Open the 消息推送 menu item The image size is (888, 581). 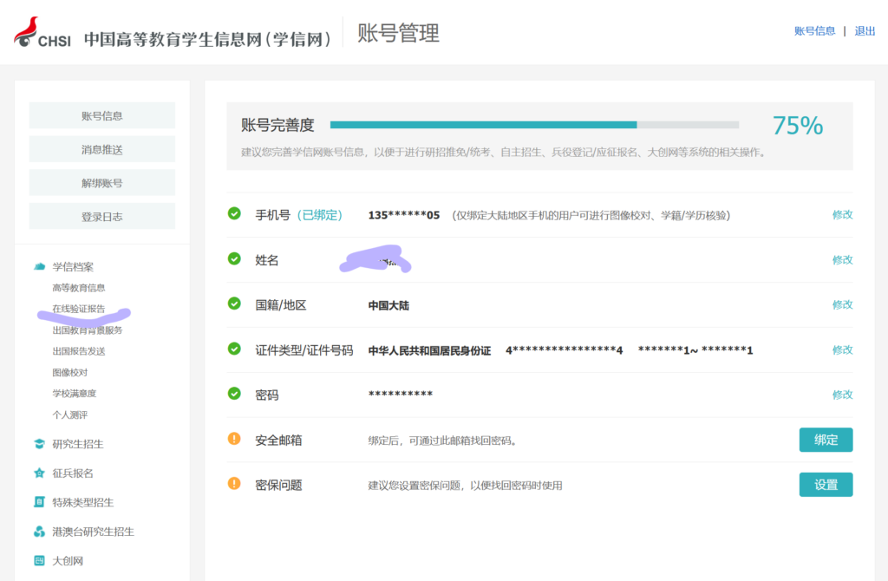coord(102,149)
